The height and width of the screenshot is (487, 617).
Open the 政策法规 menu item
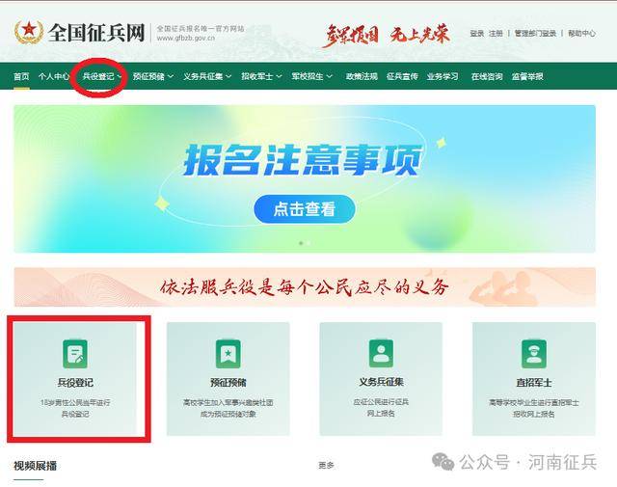point(362,76)
